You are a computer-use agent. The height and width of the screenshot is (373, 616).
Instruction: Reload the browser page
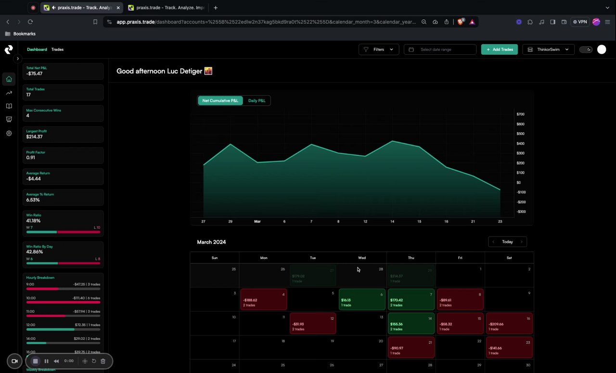coord(30,22)
